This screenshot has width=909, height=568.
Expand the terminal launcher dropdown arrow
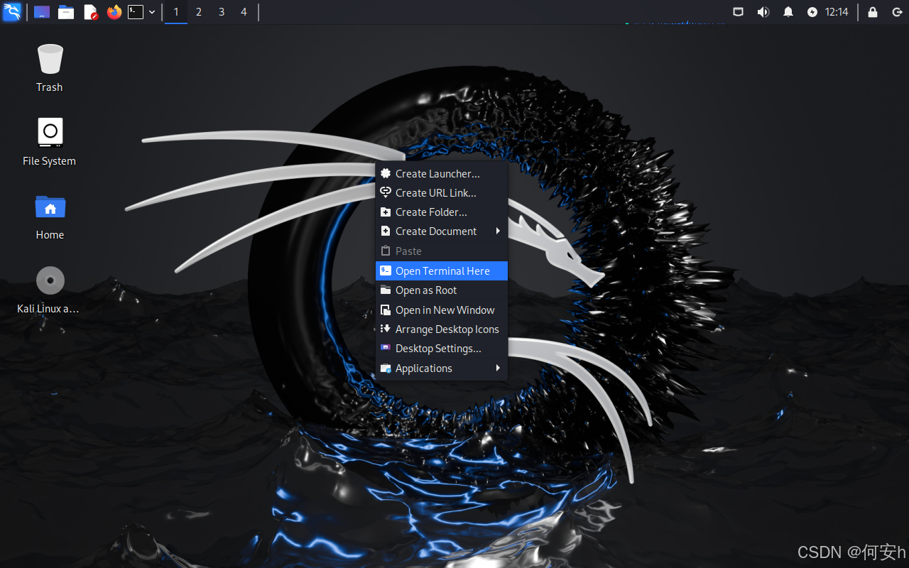point(152,12)
